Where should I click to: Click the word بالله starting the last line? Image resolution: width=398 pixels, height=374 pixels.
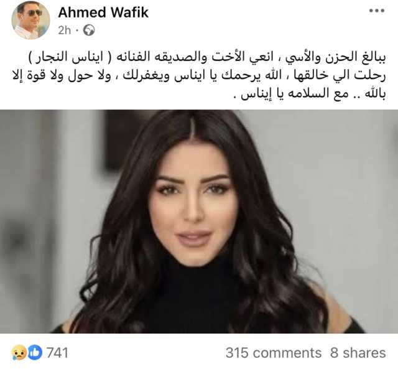click(x=375, y=94)
